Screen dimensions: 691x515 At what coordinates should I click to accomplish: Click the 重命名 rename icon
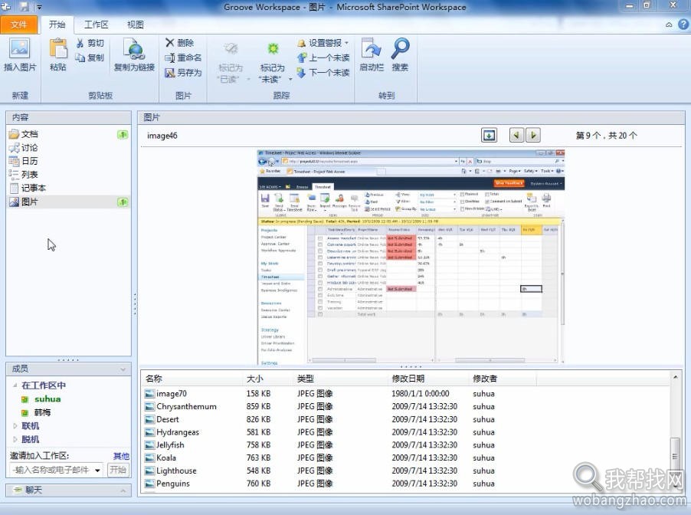[169, 57]
